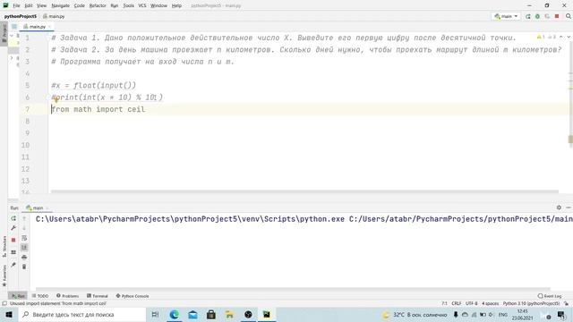This screenshot has height=322, width=573.
Task: Click the CRLF line separator selector
Action: pos(456,303)
